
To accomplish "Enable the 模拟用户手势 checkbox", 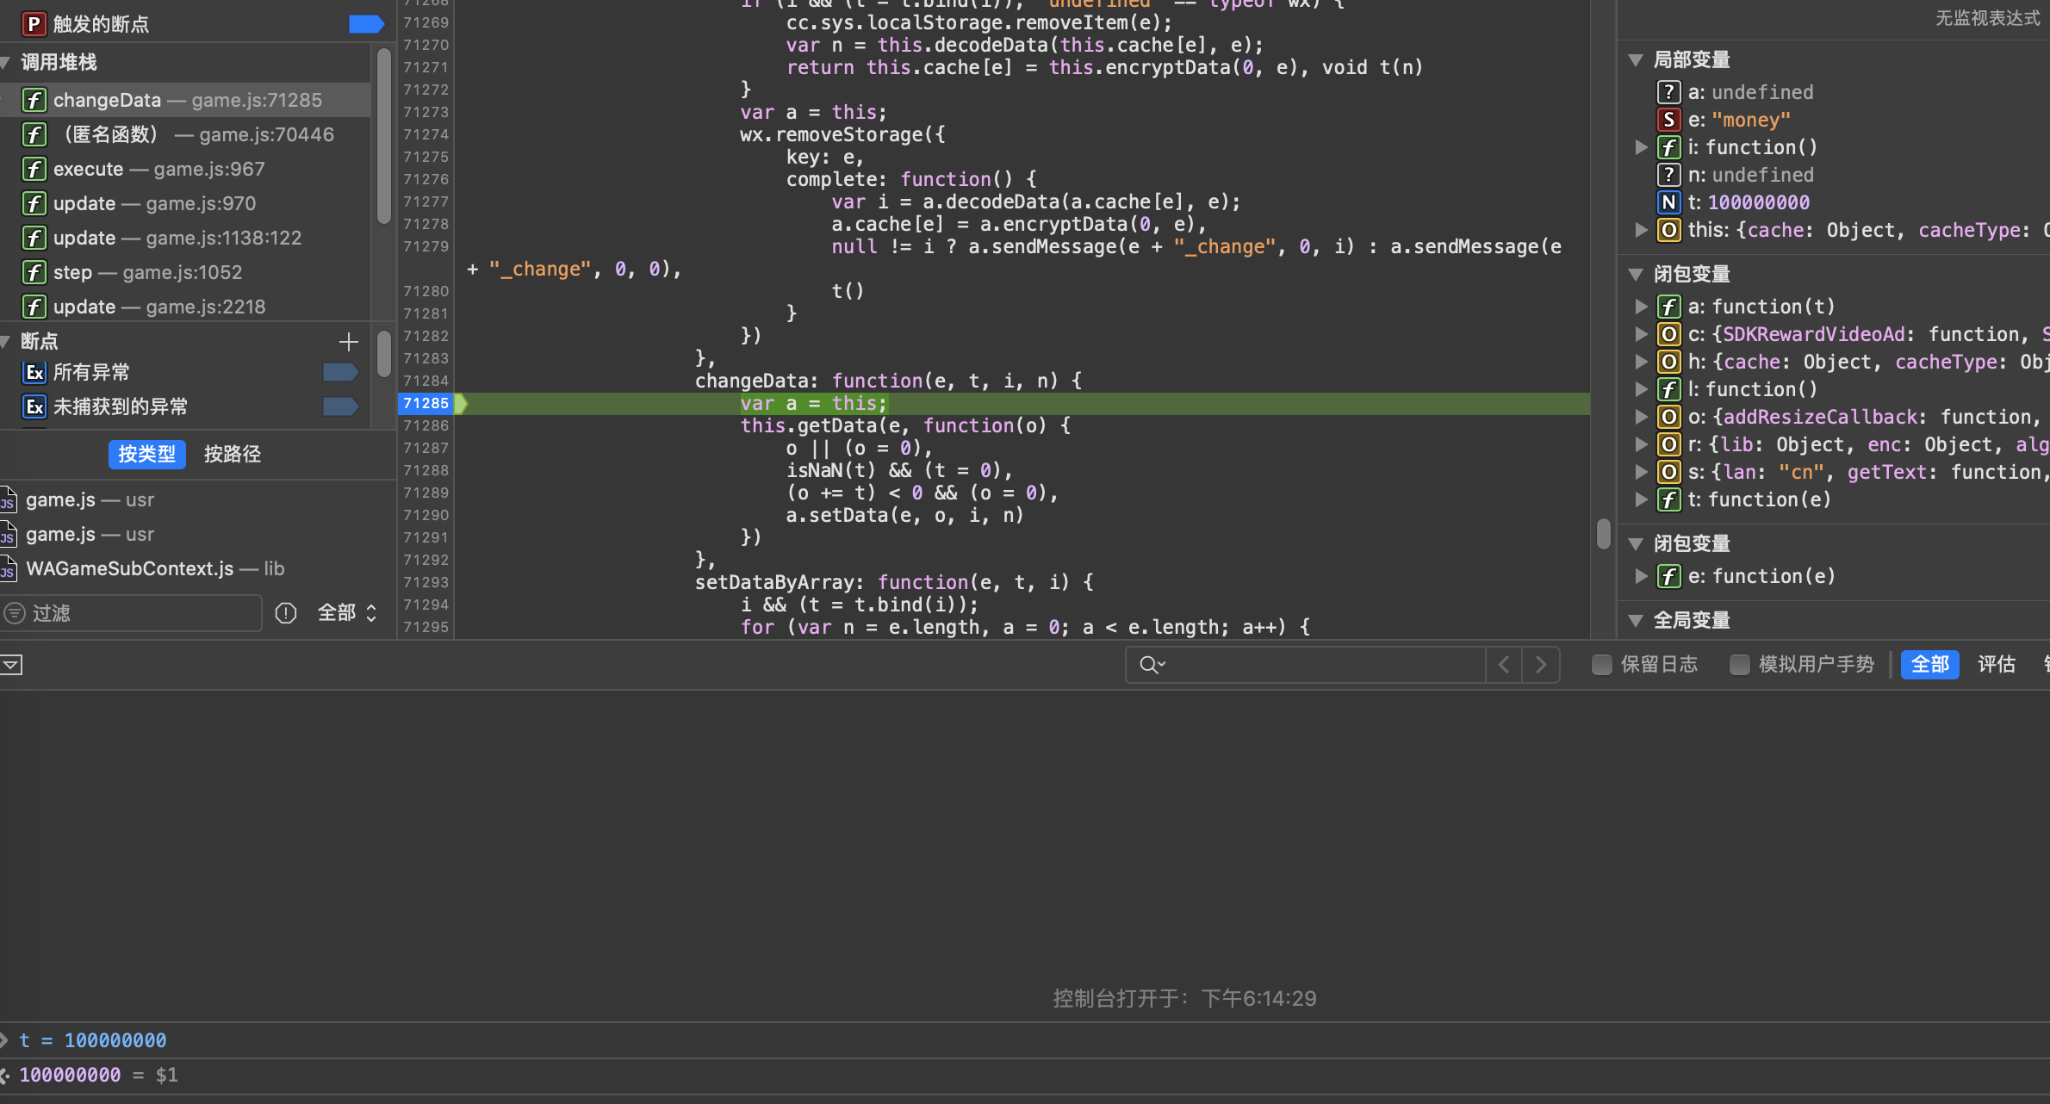I will pyautogui.click(x=1739, y=664).
